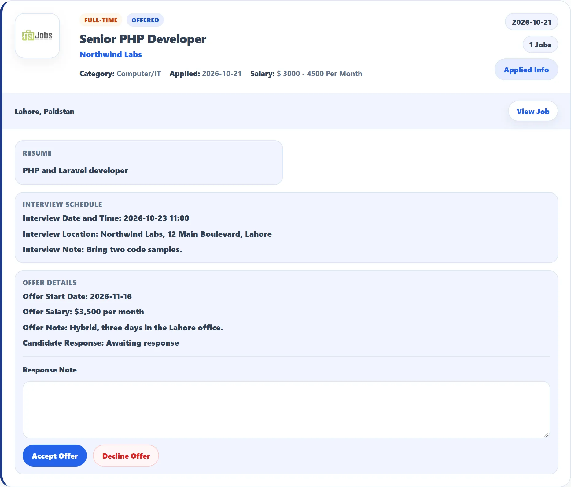Click the INTERVIEW SCHEDULE heading

tap(62, 204)
